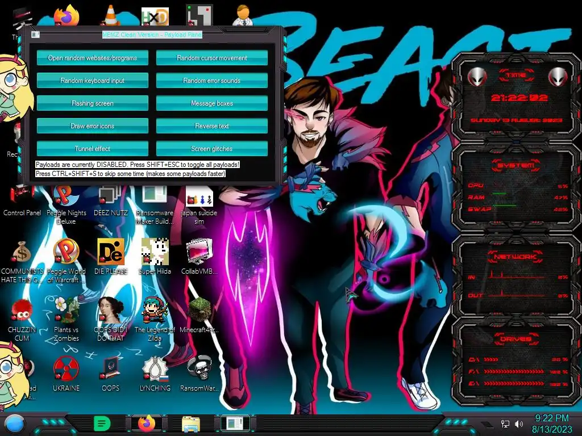Image resolution: width=582 pixels, height=436 pixels.
Task: Click the CTRL+SHIFT+S skip time hint
Action: (130, 174)
